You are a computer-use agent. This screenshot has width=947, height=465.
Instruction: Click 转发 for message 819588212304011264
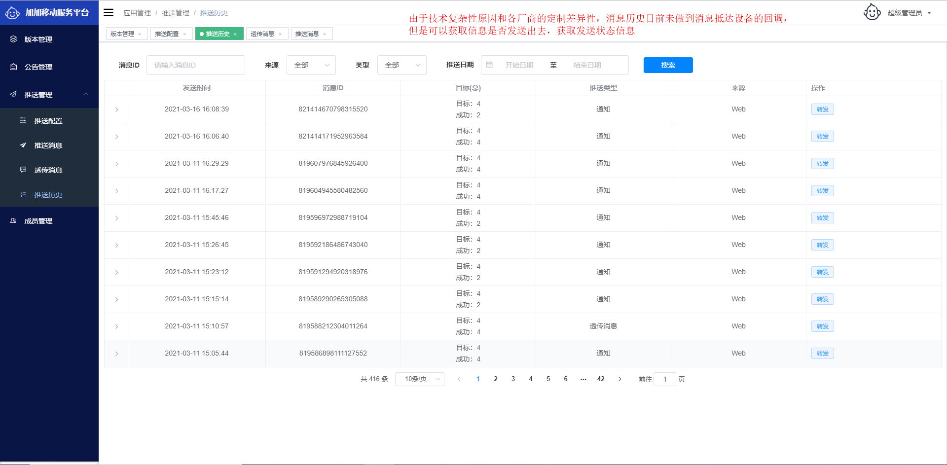822,326
